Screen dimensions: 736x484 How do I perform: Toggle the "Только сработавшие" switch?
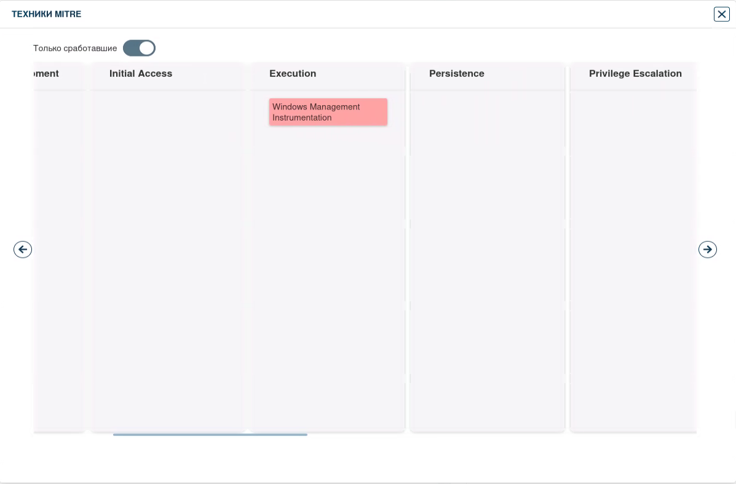[139, 48]
